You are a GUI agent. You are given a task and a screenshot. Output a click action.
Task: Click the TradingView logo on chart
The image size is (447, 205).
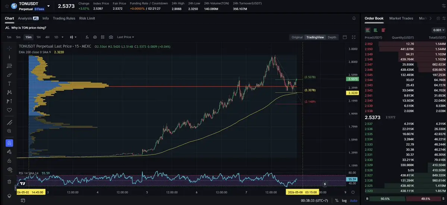pos(22,184)
